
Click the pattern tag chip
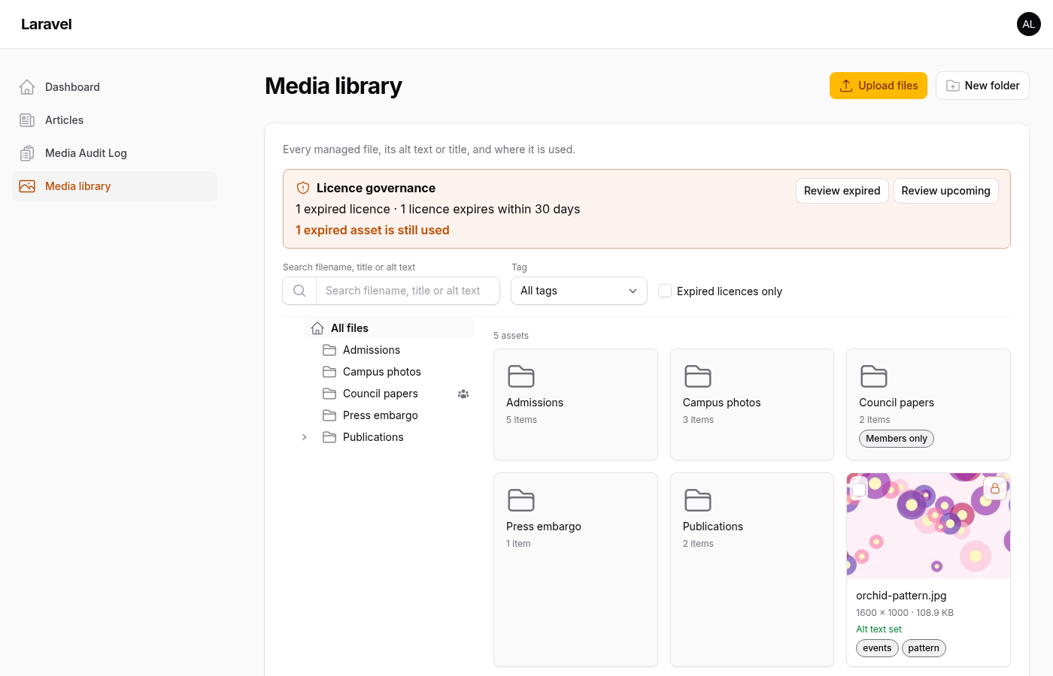(924, 648)
